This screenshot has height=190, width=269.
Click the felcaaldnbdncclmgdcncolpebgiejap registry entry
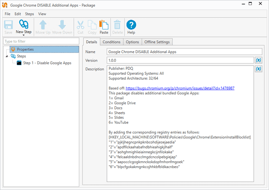click(143, 157)
